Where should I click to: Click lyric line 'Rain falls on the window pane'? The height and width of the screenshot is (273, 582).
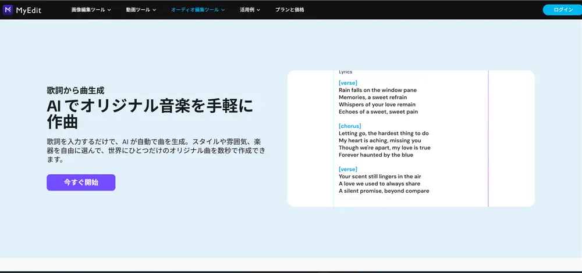click(x=378, y=90)
